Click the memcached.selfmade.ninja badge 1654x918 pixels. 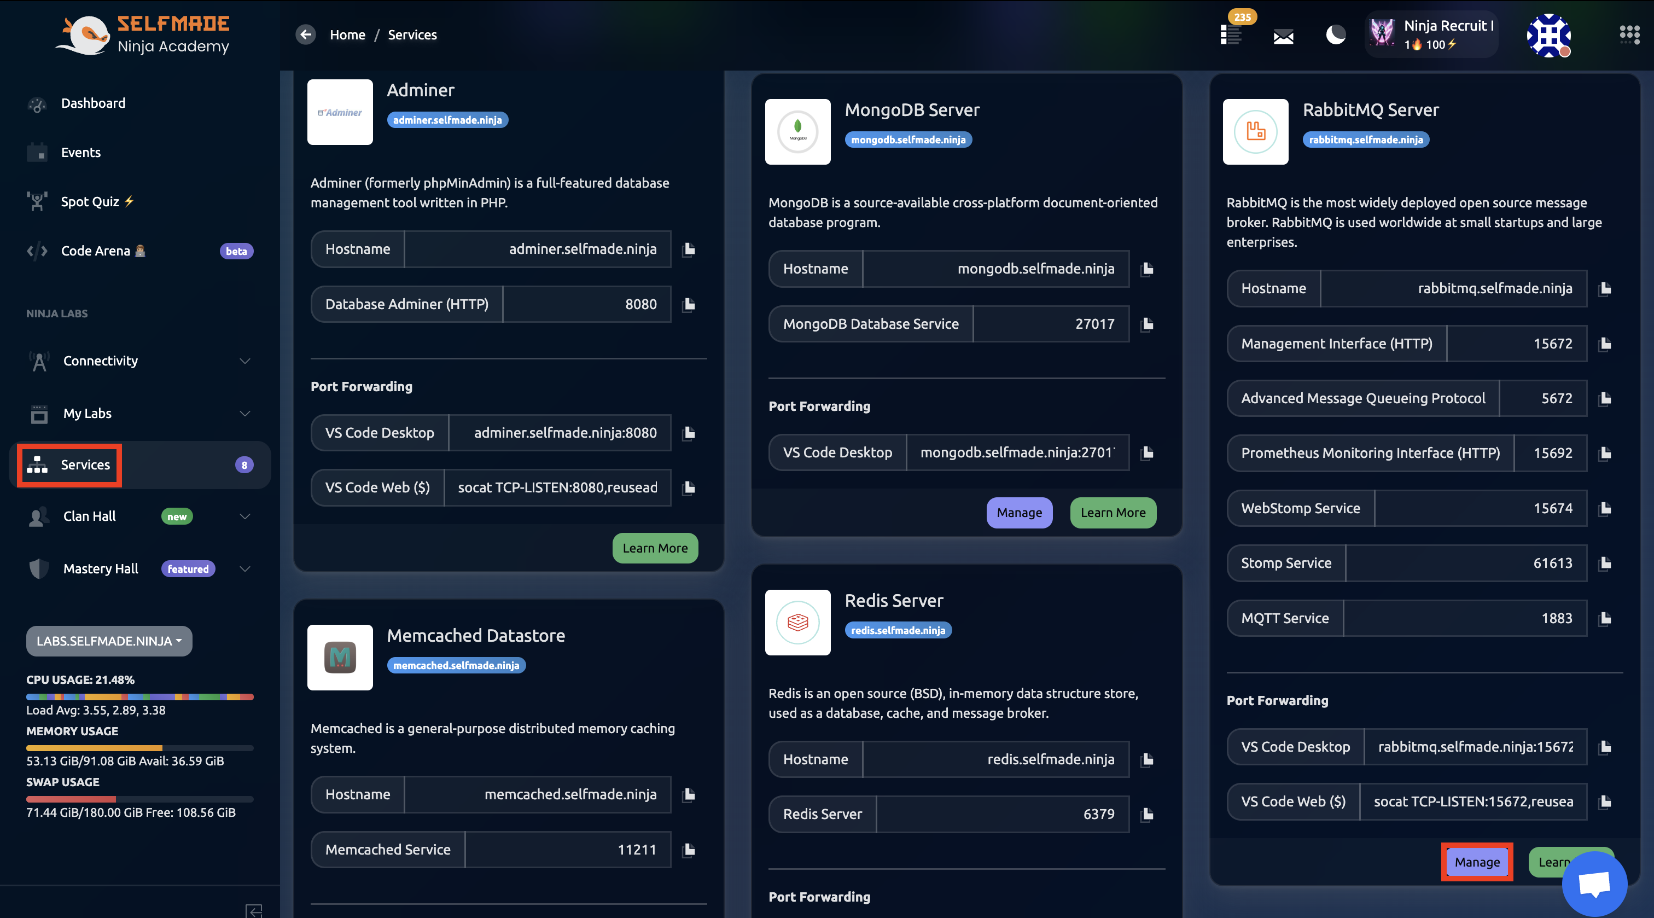457,666
